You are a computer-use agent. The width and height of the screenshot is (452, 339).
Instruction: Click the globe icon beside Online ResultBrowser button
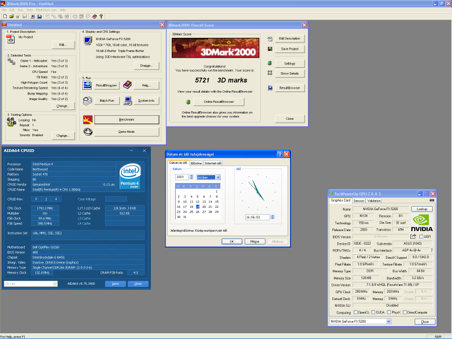pyautogui.click(x=188, y=102)
